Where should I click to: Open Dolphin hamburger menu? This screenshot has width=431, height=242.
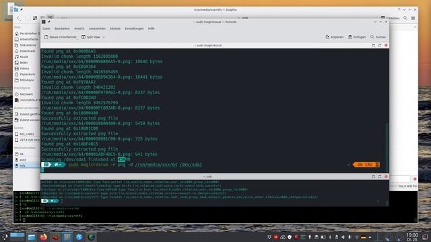(x=413, y=18)
